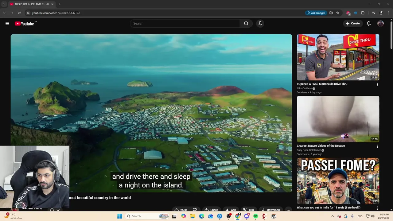Image resolution: width=393 pixels, height=221 pixels.
Task: Open the Chrome profile avatar
Action: 381,13
